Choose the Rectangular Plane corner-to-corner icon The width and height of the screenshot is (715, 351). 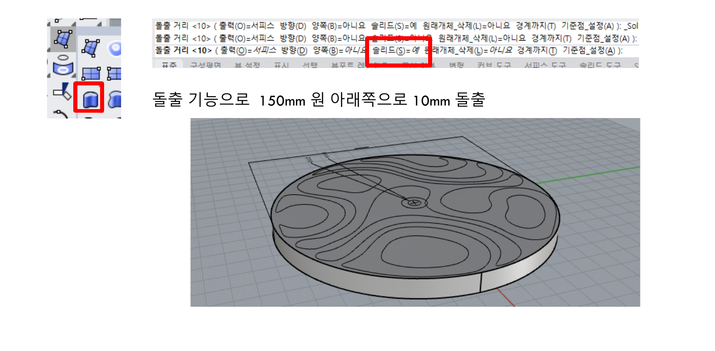(x=91, y=73)
